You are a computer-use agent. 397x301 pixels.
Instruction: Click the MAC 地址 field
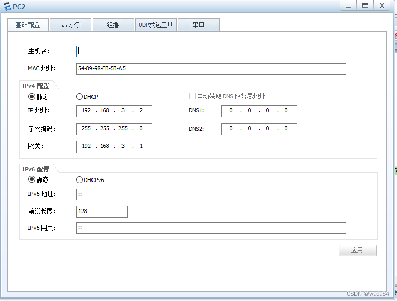211,69
